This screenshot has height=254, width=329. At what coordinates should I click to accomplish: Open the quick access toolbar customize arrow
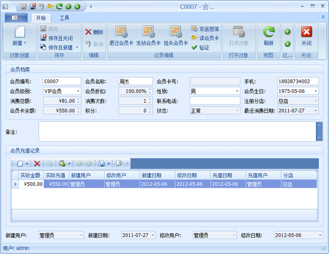[x=91, y=7]
